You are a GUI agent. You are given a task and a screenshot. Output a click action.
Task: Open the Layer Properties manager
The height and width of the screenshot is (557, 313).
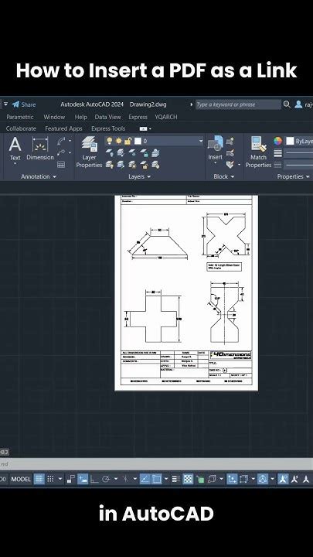click(x=89, y=152)
